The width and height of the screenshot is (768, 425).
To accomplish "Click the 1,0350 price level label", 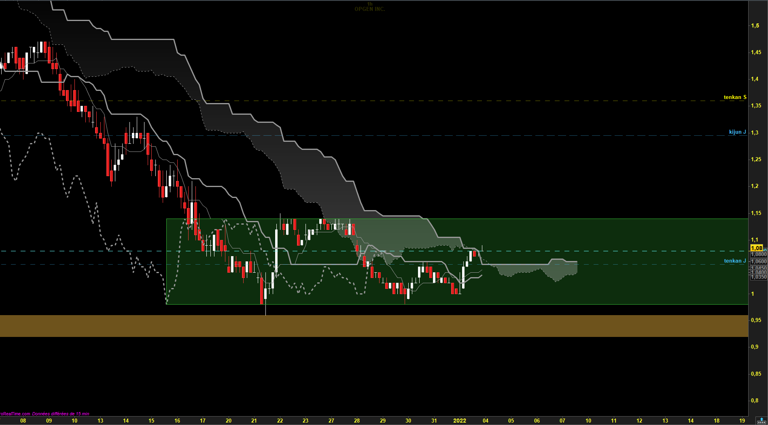I will [759, 277].
